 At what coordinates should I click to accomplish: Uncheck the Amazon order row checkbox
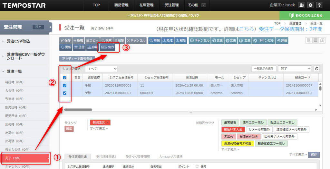(65, 93)
